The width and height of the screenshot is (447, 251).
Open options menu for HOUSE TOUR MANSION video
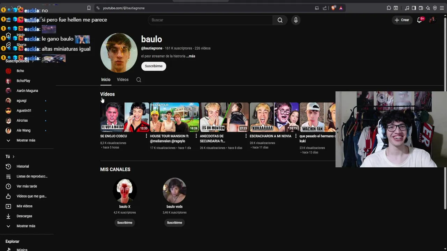coord(196,136)
